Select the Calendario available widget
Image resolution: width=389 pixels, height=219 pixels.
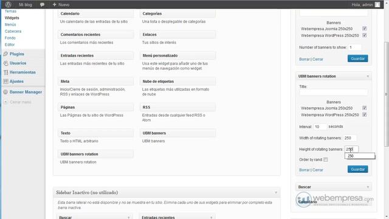tap(96, 13)
